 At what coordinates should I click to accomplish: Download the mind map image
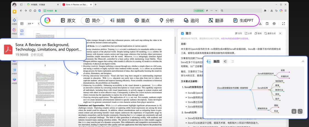294,111
